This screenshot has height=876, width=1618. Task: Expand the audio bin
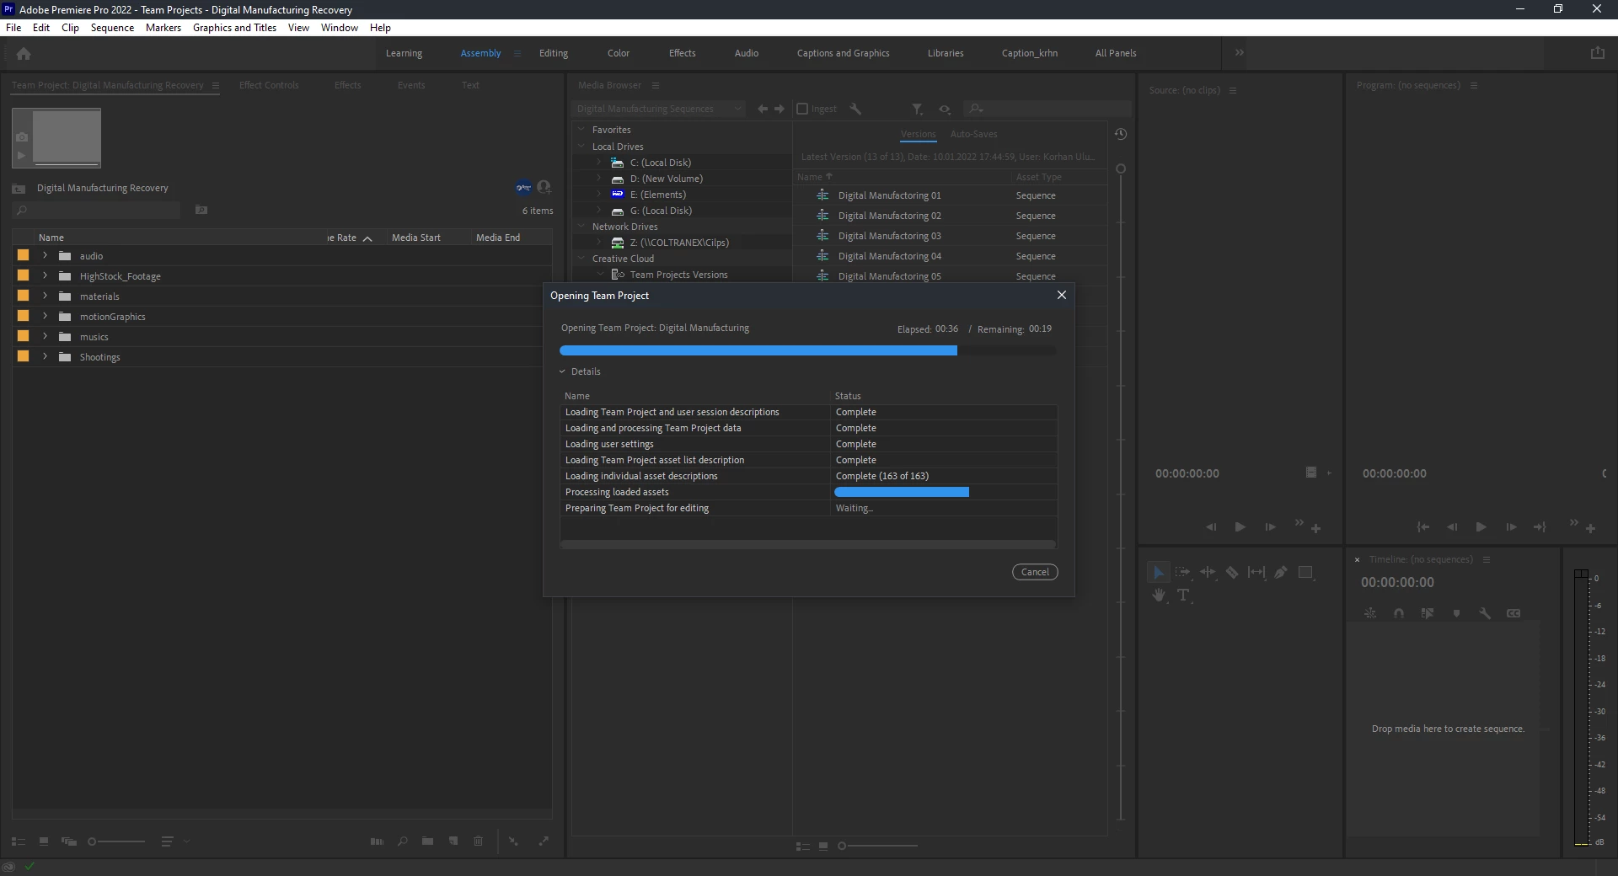46,255
